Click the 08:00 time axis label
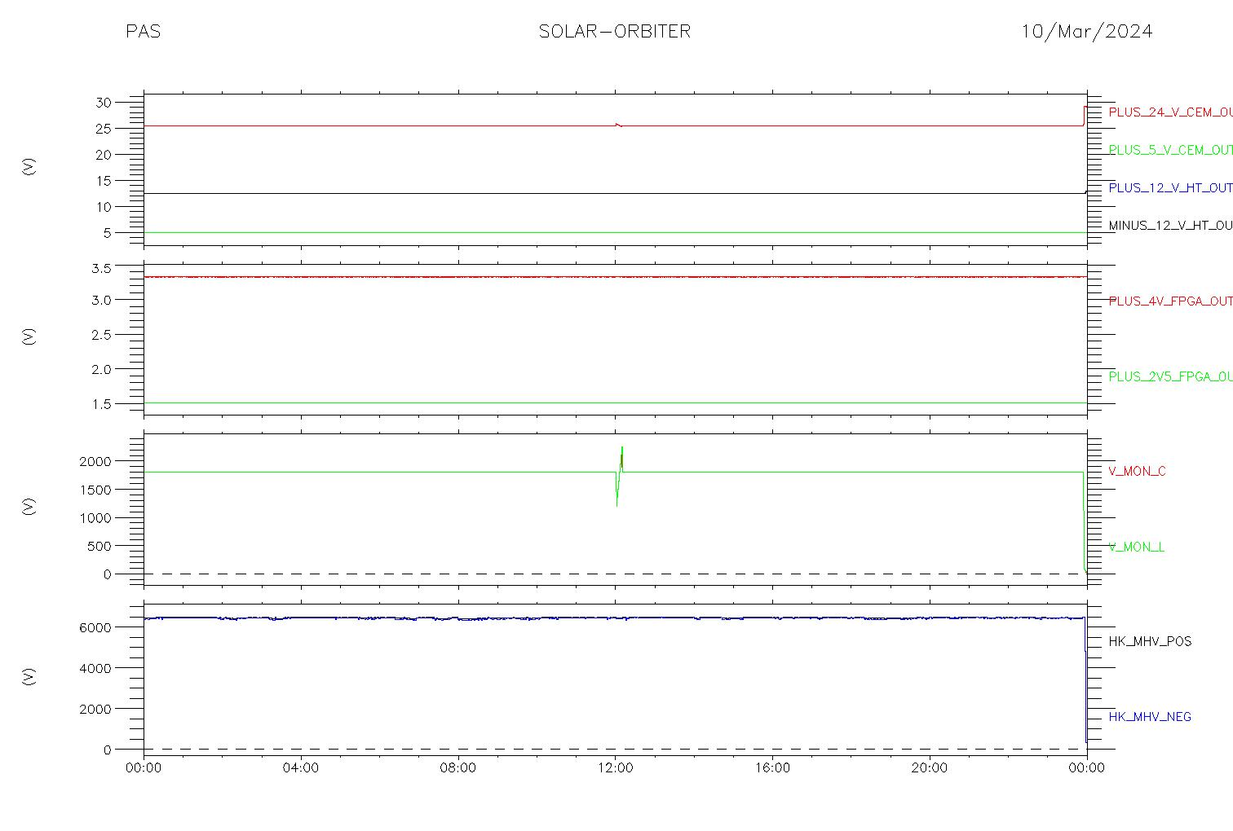Image resolution: width=1233 pixels, height=831 pixels. coord(458,768)
